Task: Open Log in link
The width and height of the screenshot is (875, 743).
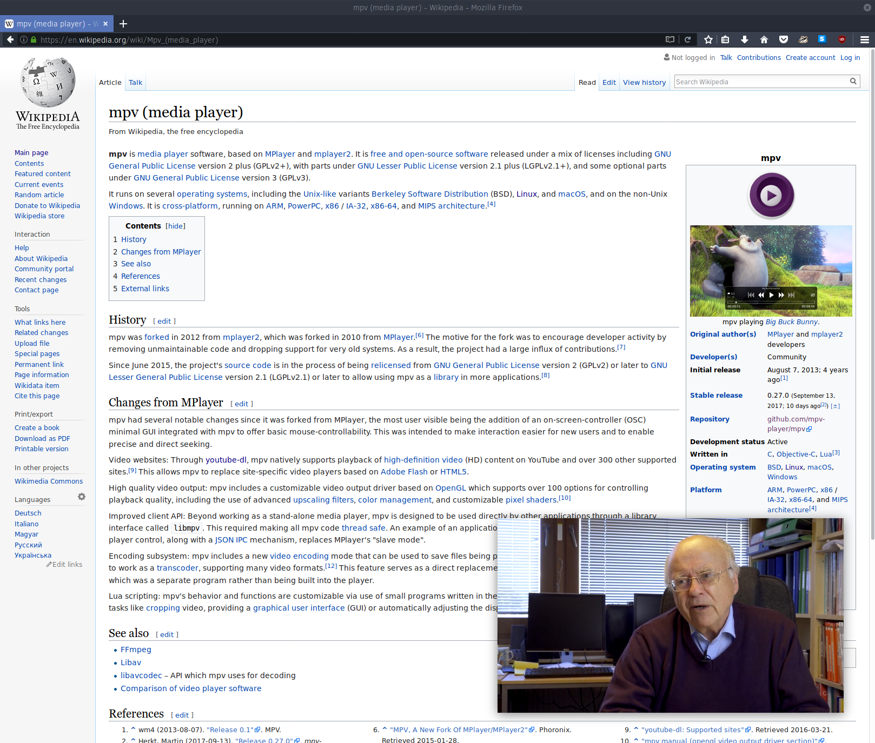Action: coord(850,57)
